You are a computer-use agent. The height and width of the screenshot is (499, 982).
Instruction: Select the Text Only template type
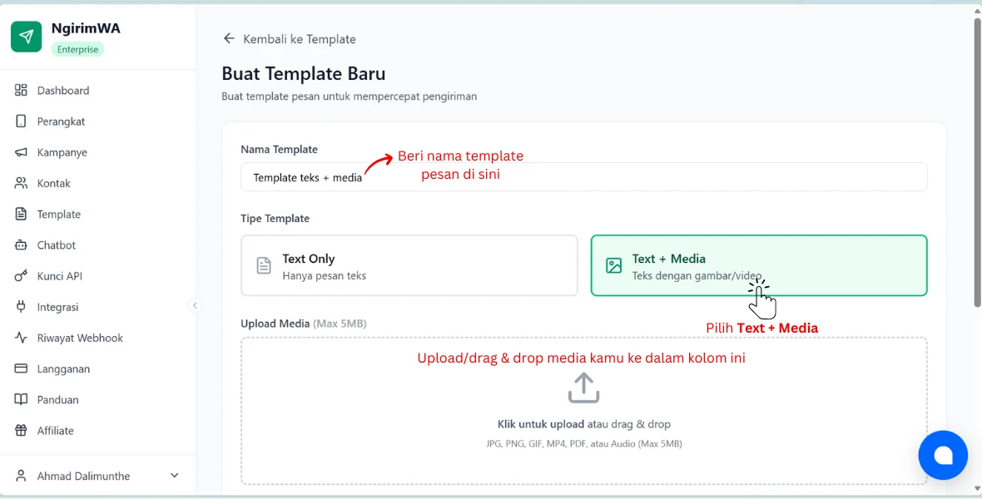click(409, 265)
